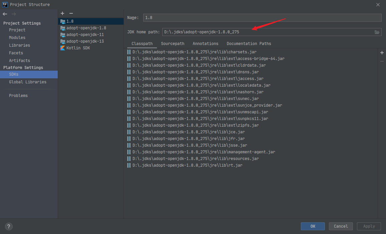Open SDKs settings page

tap(29, 74)
